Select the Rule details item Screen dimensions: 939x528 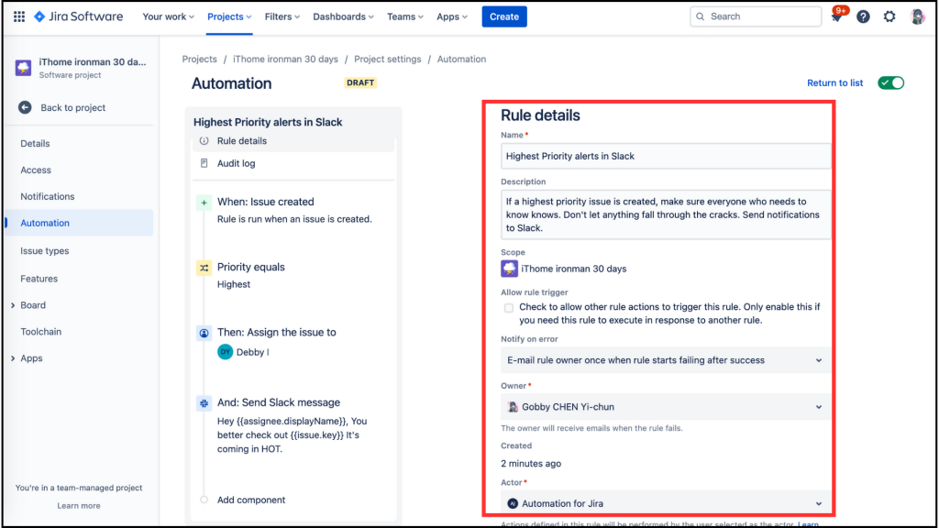tap(293, 141)
